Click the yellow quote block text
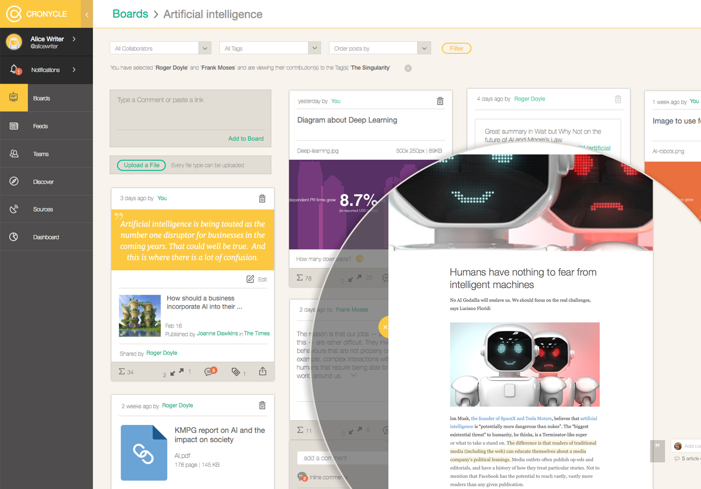Screen dimensions: 701x489 coord(193,240)
